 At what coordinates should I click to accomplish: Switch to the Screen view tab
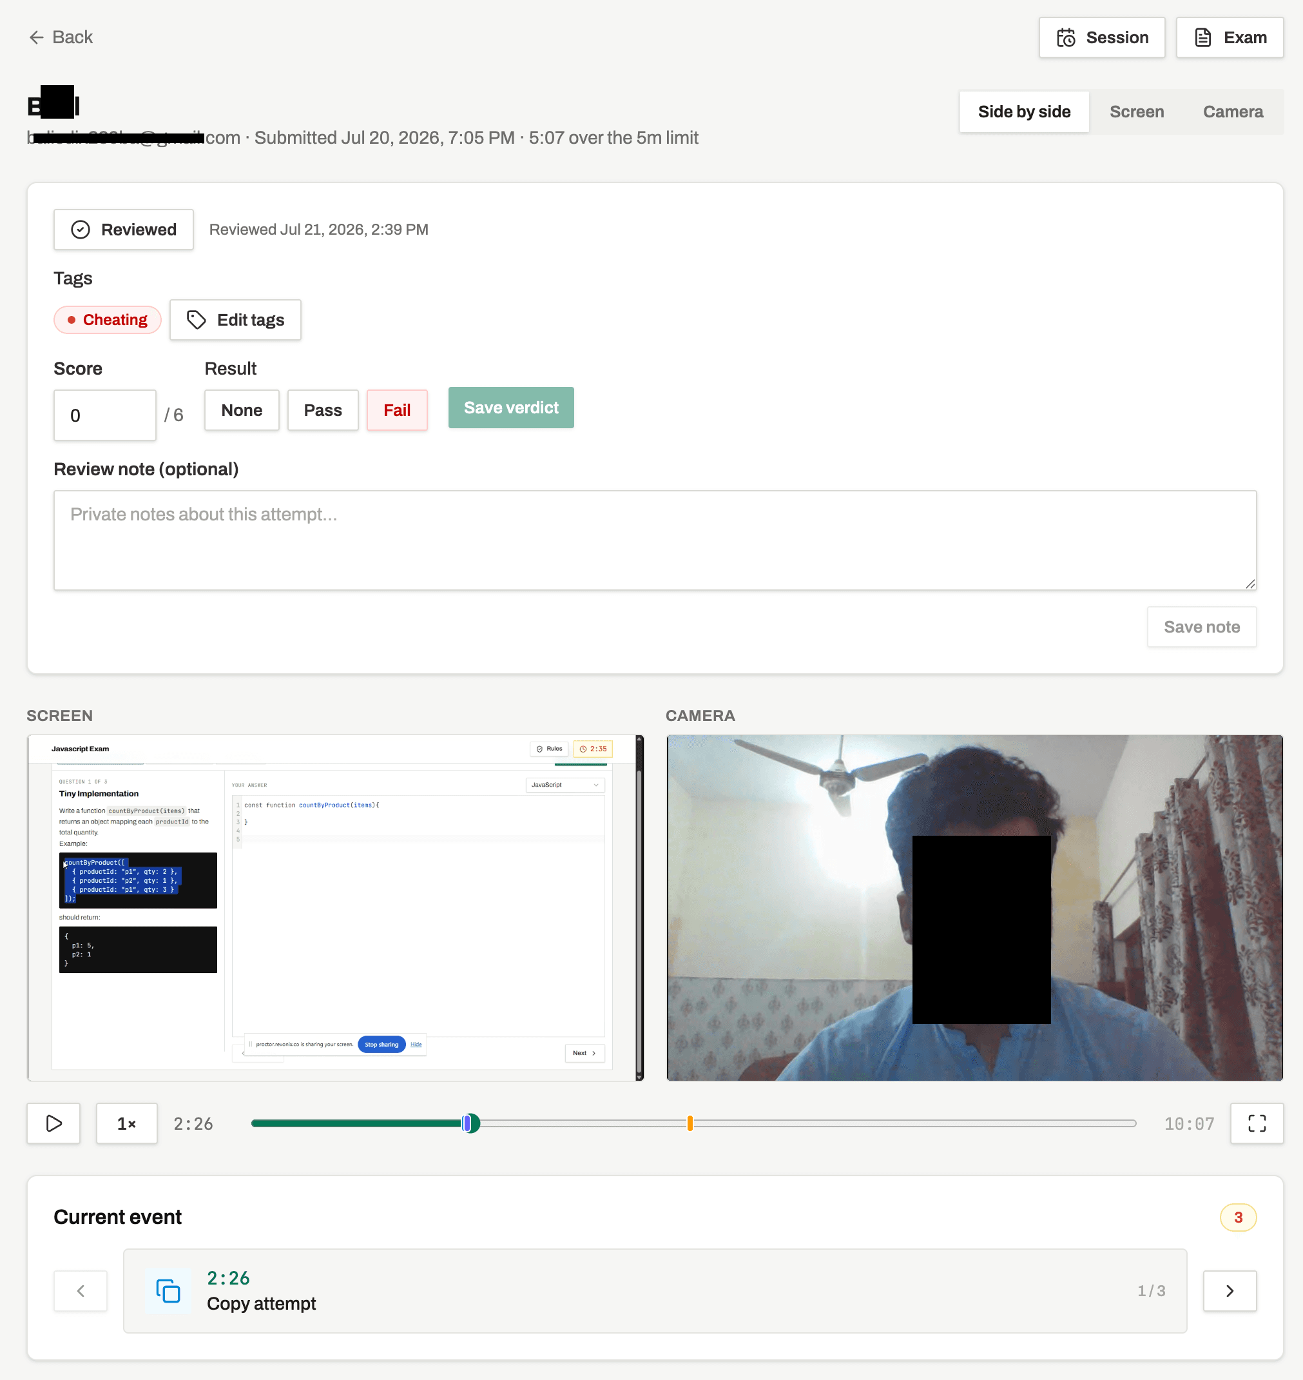(1136, 112)
